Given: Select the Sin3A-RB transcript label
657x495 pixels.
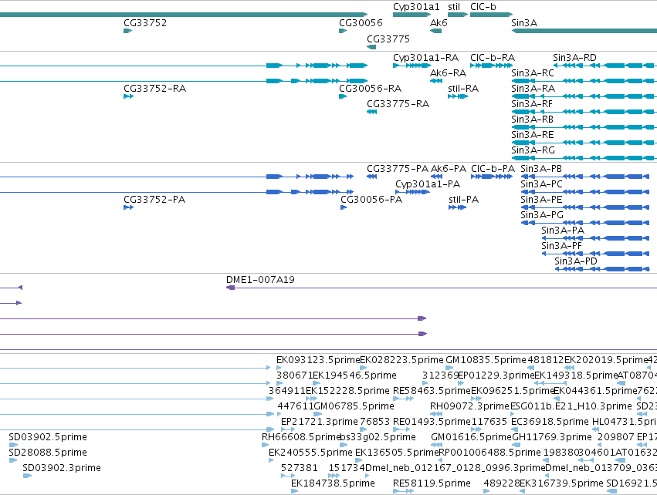Looking at the screenshot, I should (532, 120).
